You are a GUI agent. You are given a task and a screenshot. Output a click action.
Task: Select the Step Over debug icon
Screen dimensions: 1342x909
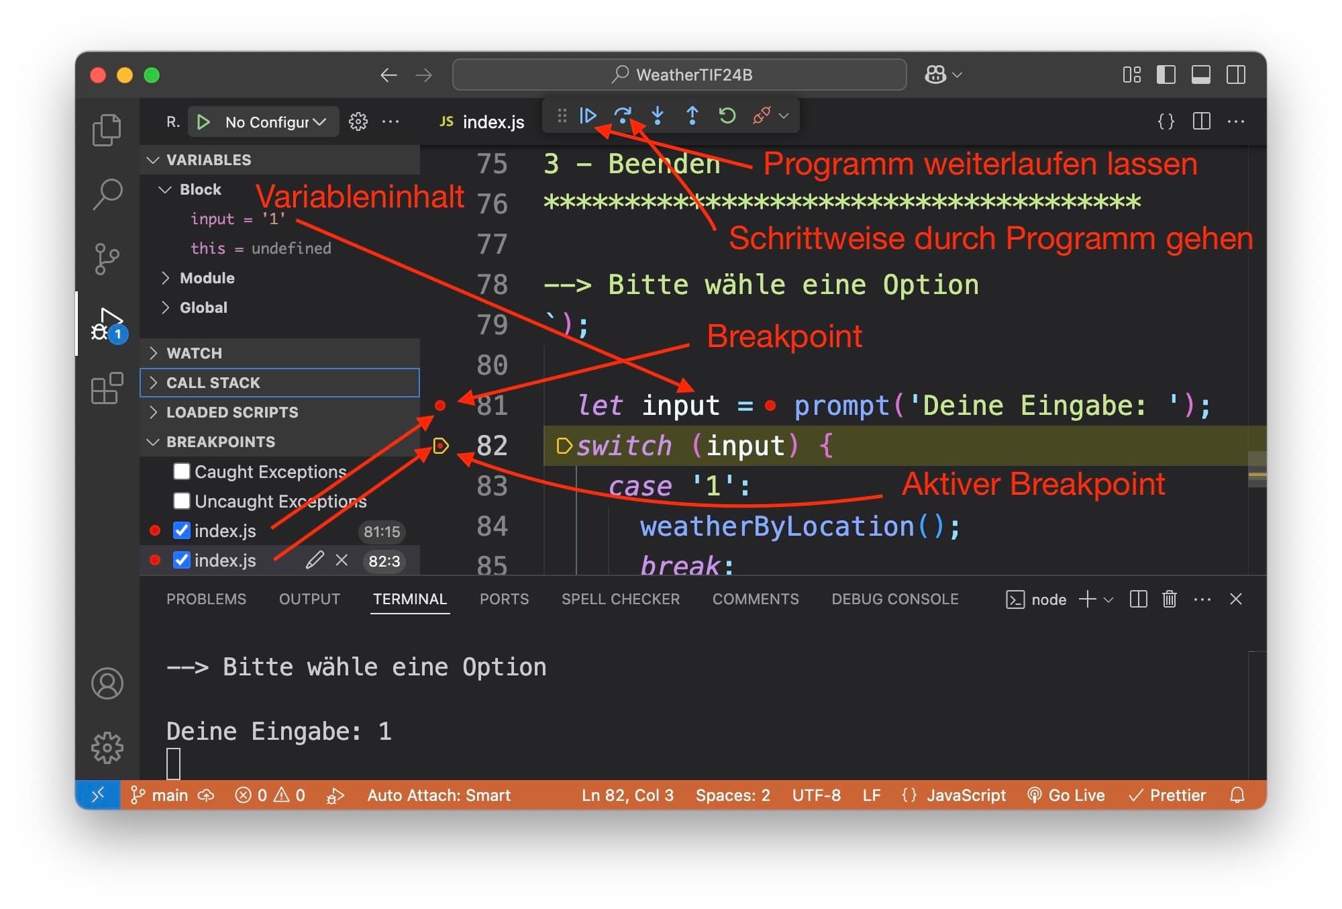coord(623,115)
